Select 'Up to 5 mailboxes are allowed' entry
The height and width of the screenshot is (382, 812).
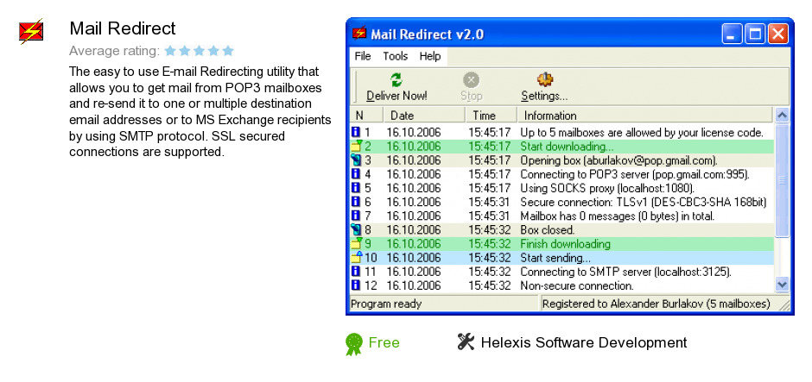point(561,132)
